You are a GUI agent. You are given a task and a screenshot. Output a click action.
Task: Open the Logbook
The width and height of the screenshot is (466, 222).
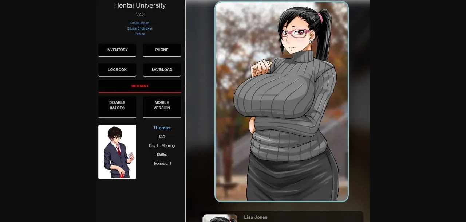117,69
